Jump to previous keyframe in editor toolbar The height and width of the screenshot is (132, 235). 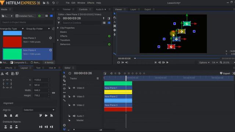111,73
